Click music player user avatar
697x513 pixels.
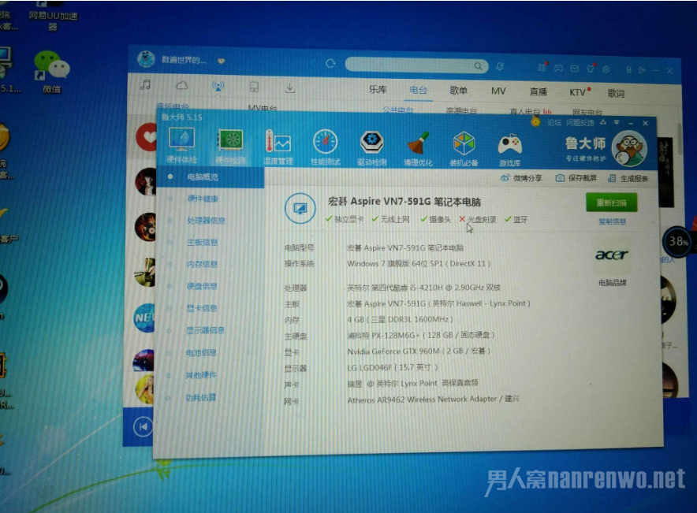[146, 58]
